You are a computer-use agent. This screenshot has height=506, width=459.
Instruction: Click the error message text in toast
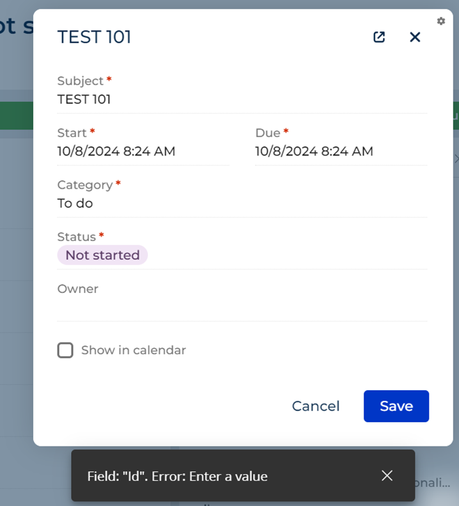pos(177,477)
